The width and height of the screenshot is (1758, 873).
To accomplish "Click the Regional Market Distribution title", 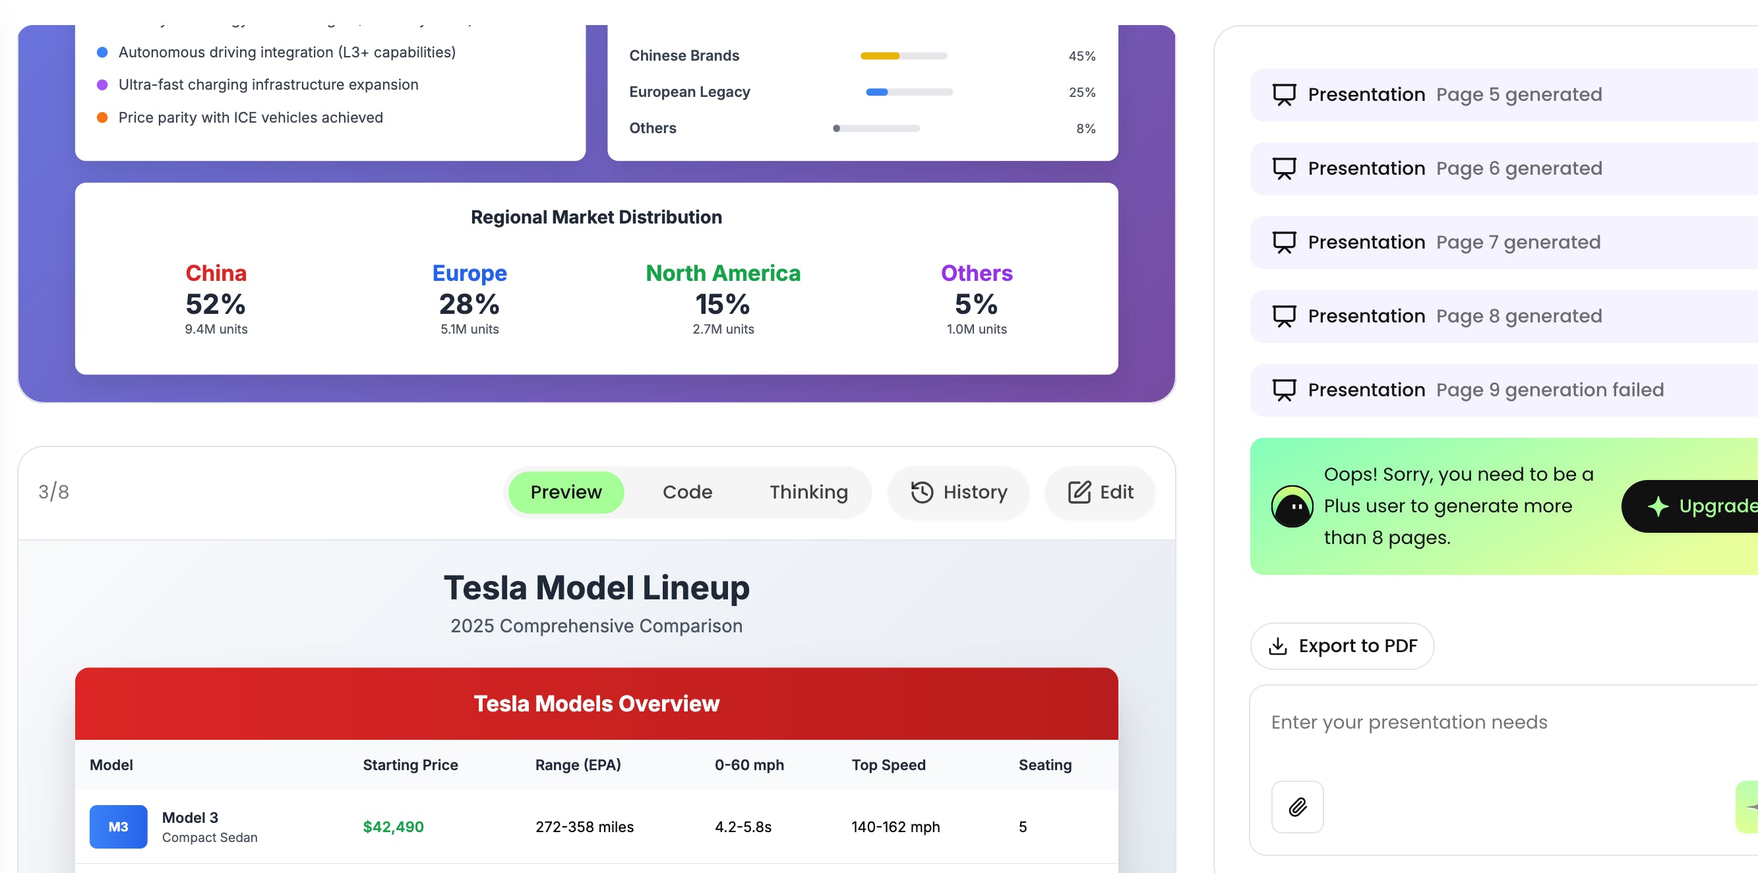I will coord(597,217).
